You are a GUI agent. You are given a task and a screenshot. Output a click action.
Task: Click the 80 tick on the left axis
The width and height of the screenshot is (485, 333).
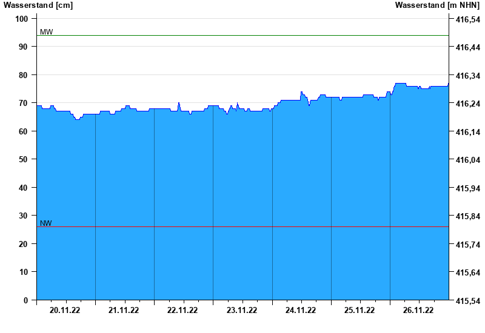click(24, 75)
